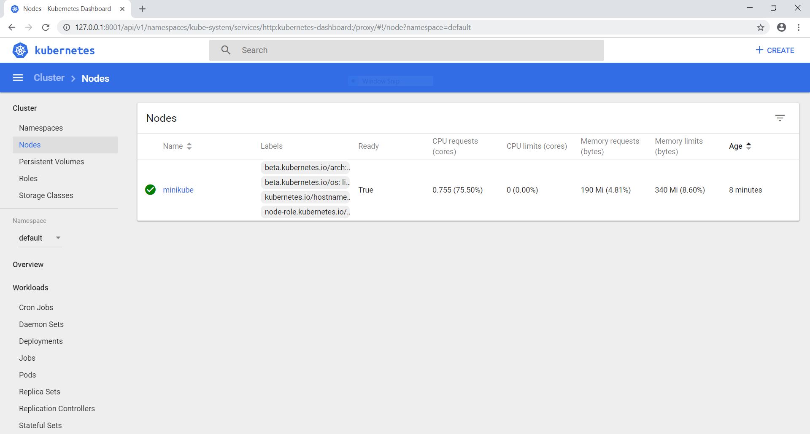Open the Overview section

tap(28, 265)
